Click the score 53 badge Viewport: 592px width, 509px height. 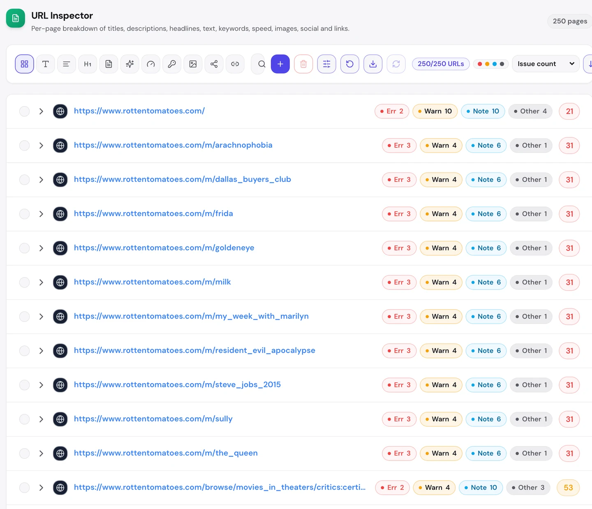tap(568, 488)
